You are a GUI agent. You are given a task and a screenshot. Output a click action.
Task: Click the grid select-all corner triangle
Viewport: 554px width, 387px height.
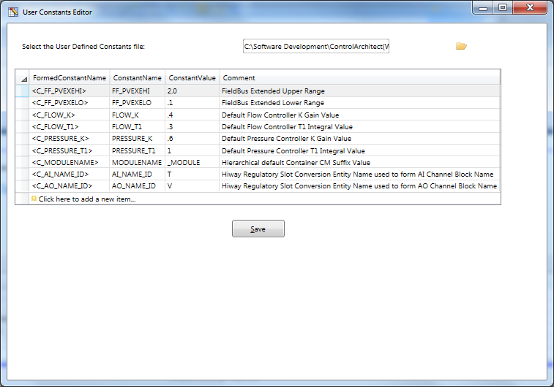(x=24, y=79)
